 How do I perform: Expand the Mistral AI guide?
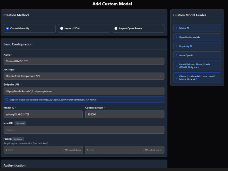click(197, 28)
